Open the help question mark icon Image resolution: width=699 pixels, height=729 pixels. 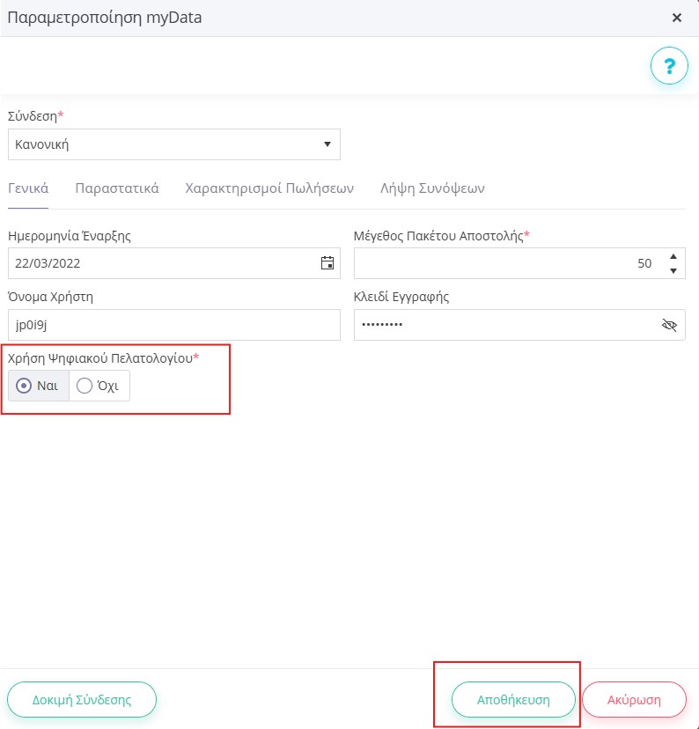pyautogui.click(x=669, y=65)
